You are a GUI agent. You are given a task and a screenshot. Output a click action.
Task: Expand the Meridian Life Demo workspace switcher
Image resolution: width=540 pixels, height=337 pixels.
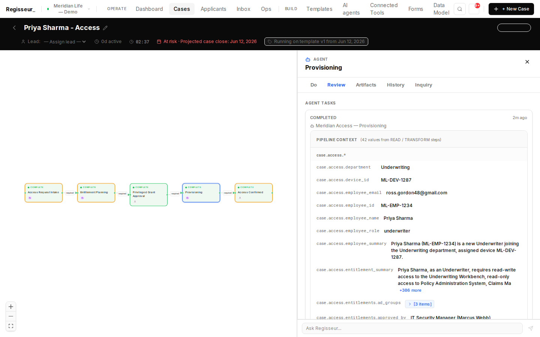[68, 9]
